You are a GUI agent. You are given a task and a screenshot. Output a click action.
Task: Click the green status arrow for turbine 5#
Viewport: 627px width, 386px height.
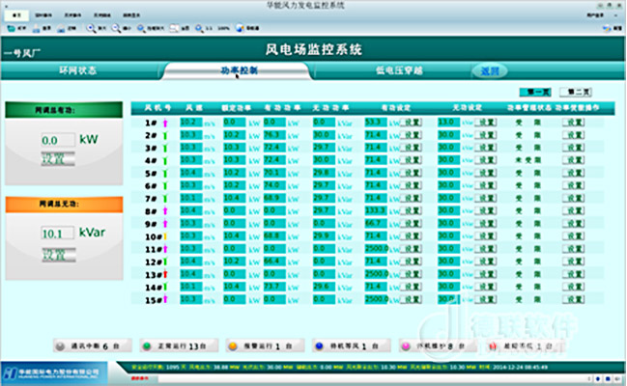166,173
